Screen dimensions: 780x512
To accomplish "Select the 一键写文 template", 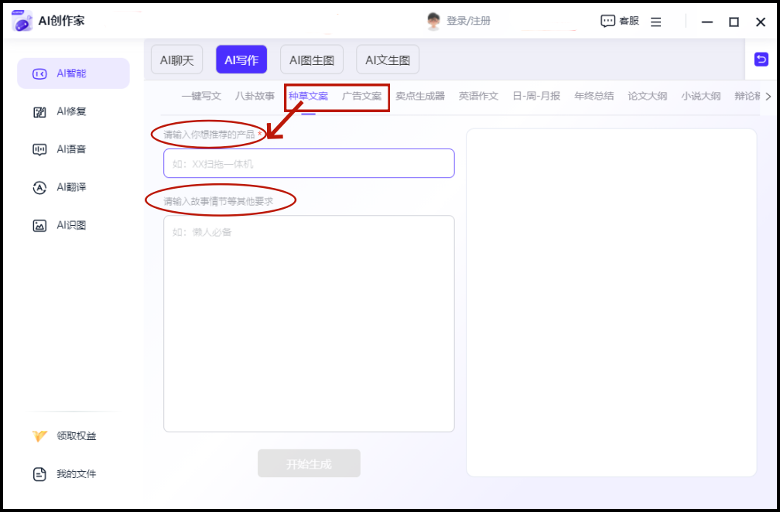I will 201,96.
